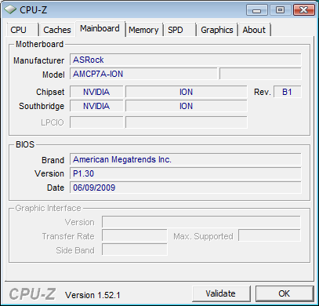Viewport: 319px width, 306px height.
Task: Click the empty LPCIO model field
Action: (186, 122)
